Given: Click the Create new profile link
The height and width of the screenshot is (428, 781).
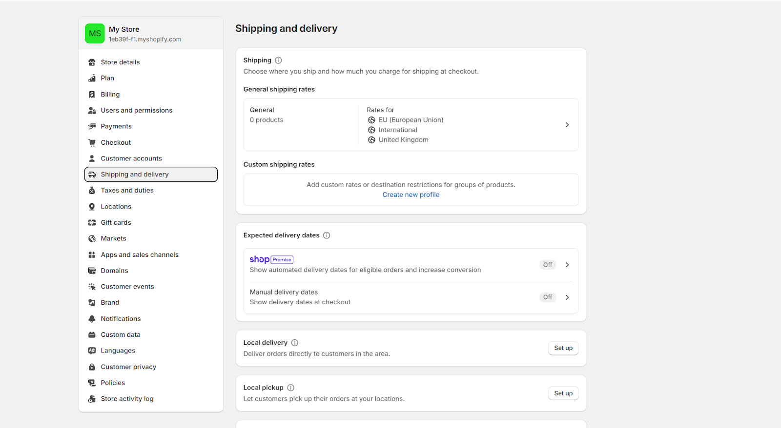Looking at the screenshot, I should click(x=411, y=195).
